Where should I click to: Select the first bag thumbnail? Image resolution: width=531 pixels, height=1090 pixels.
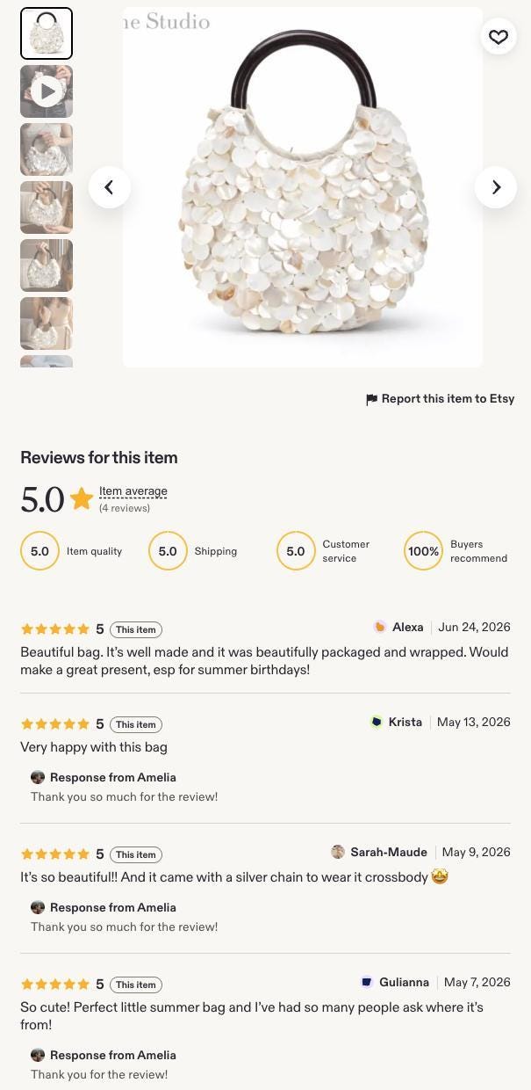tap(47, 33)
